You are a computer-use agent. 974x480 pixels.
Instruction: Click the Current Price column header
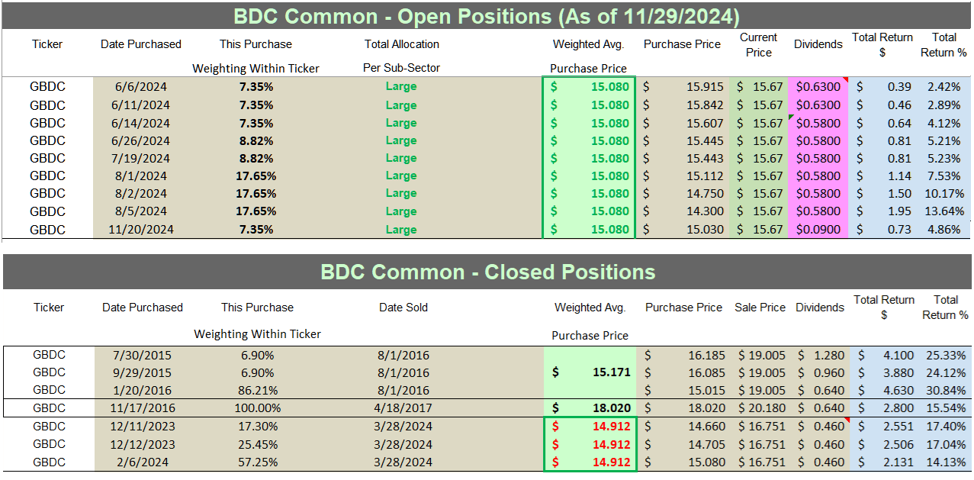click(758, 44)
